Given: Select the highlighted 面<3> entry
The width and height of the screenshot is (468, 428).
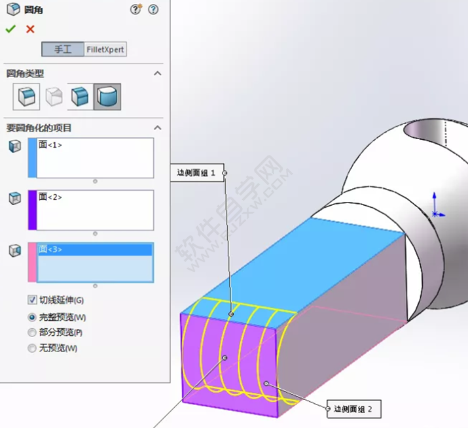Looking at the screenshot, I should coord(95,250).
